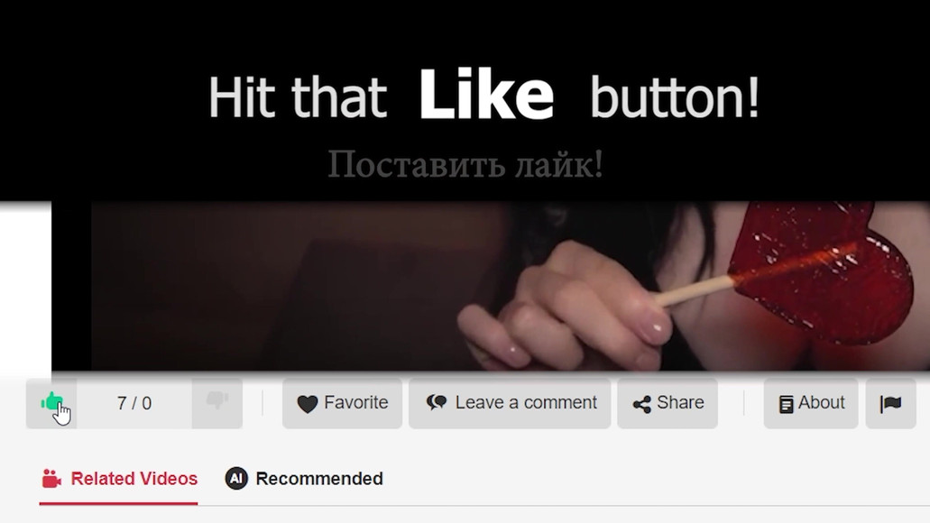Image resolution: width=930 pixels, height=523 pixels.
Task: Click the Leave a comment button text
Action: click(526, 403)
